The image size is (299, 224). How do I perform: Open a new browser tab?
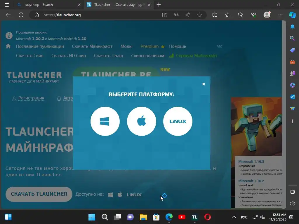pos(159,5)
